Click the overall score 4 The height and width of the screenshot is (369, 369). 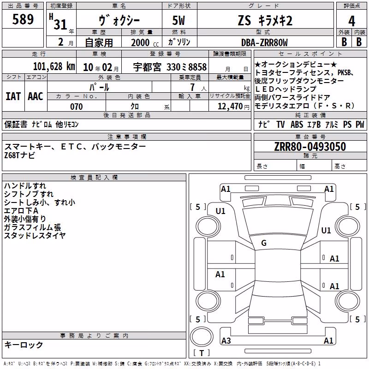351,21
